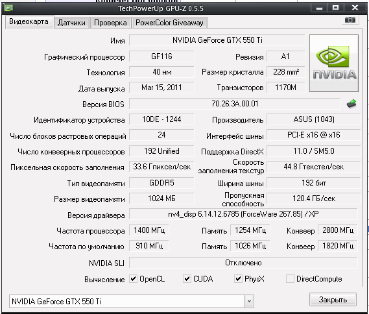Click the current memory clock 1254 МГц
This screenshot has height=314, width=369.
(250, 230)
